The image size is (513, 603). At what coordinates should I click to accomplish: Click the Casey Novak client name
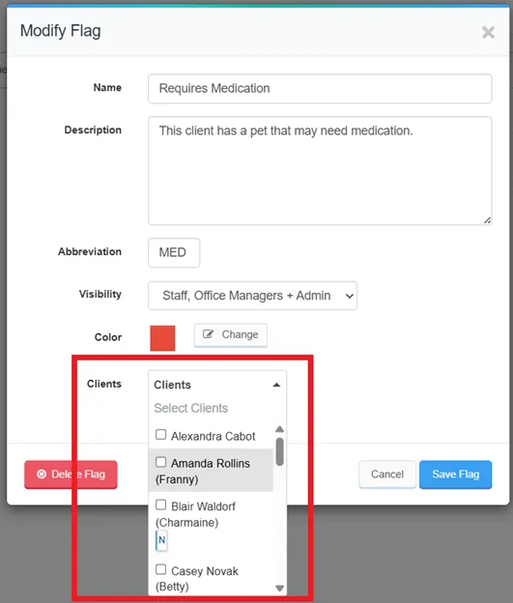[205, 571]
